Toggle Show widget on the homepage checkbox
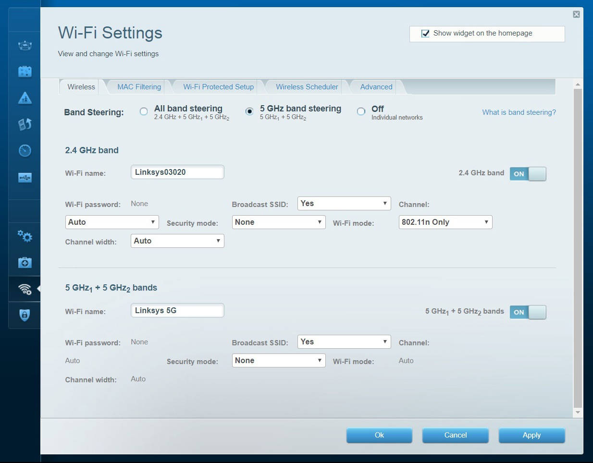Viewport: 593px width, 463px height. (x=425, y=34)
